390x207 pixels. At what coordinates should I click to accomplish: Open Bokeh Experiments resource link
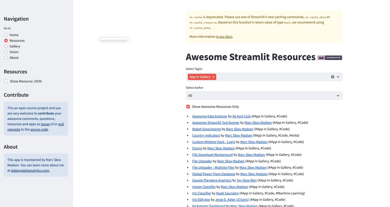206,129
